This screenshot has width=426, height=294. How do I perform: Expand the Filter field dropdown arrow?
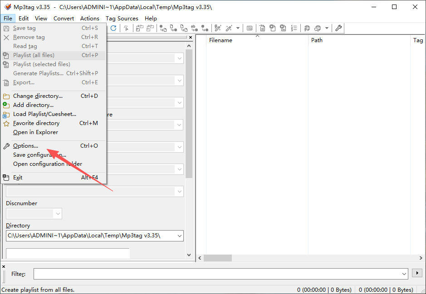pyautogui.click(x=404, y=274)
